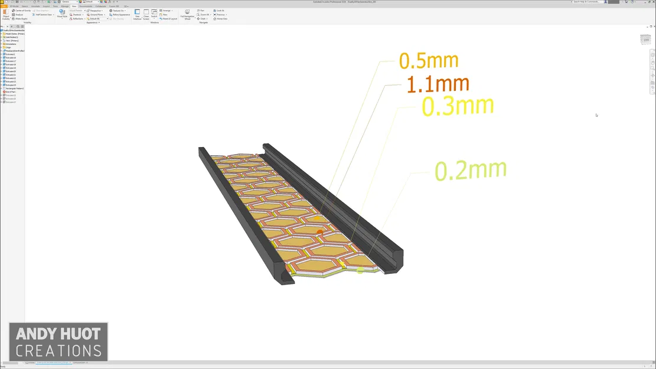This screenshot has width=656, height=369.
Task: Activate Half Section View
Action: 43,15
